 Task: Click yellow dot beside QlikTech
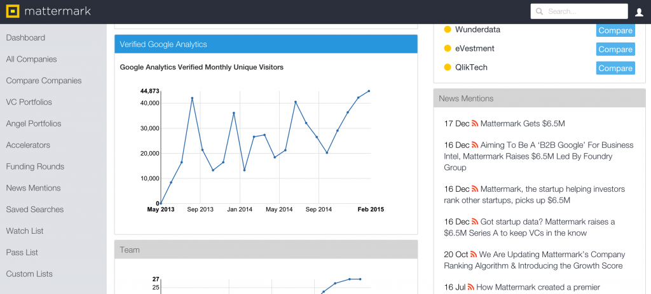click(x=448, y=67)
